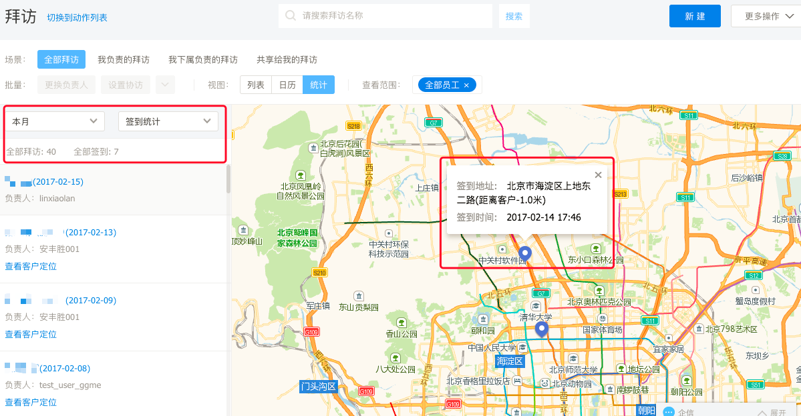
Task: Click the search magnifier icon
Action: (x=291, y=16)
